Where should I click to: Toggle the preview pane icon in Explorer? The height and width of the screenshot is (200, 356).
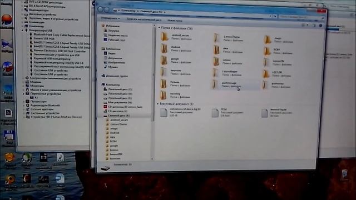pyautogui.click(x=314, y=26)
